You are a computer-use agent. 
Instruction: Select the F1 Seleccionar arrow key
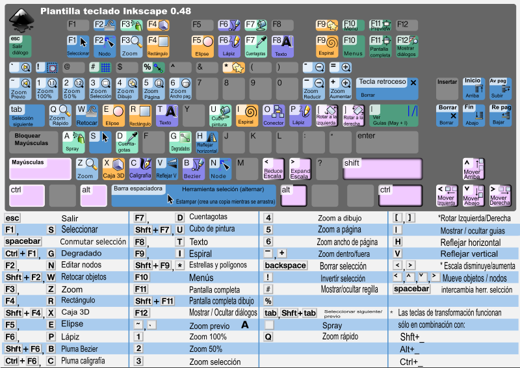tap(78, 46)
